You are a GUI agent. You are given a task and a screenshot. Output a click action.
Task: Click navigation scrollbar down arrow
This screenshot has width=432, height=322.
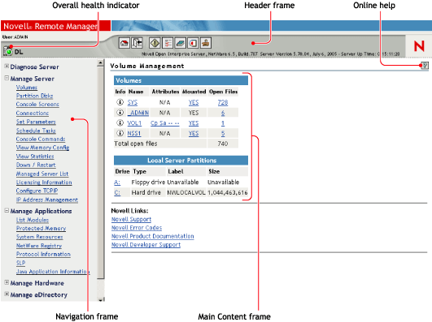[x=101, y=299]
